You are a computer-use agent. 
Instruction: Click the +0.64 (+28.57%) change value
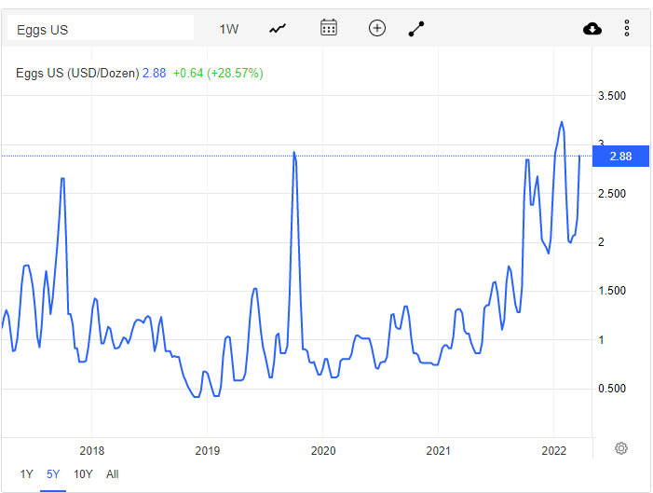click(x=218, y=74)
